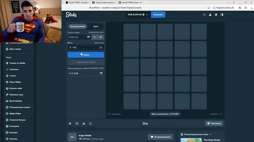Image resolution: width=254 pixels, height=142 pixels.
Task: Open Stake Poker in sidebar
Action: click(x=15, y=114)
